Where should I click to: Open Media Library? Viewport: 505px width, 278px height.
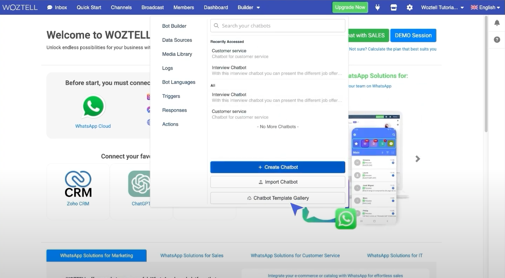coord(177,54)
